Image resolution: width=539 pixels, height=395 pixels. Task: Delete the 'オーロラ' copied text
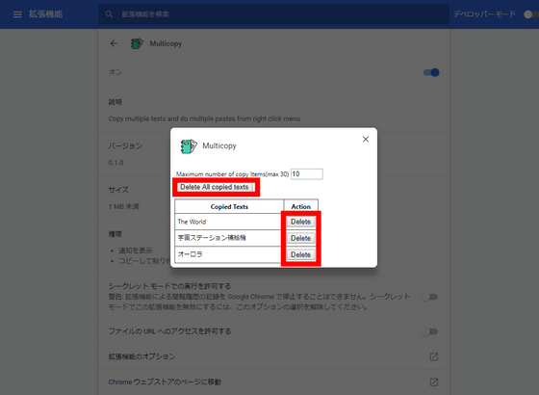pyautogui.click(x=300, y=254)
